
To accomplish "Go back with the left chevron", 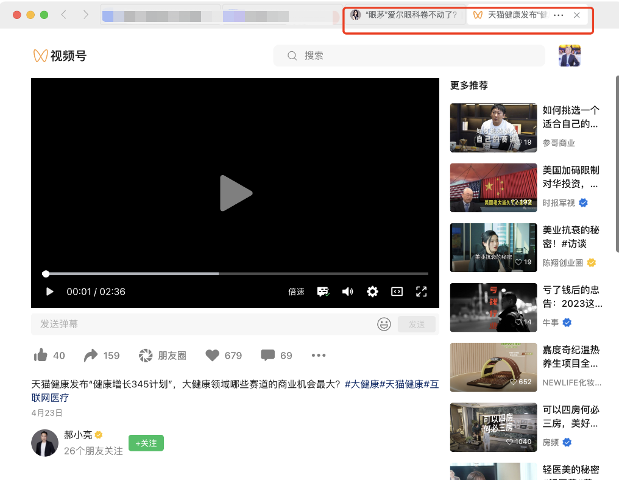I will [x=63, y=15].
